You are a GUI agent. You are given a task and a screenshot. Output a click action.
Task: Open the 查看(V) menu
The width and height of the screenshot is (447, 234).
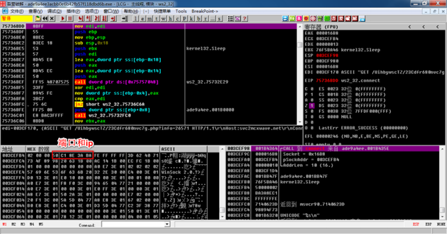coord(36,11)
